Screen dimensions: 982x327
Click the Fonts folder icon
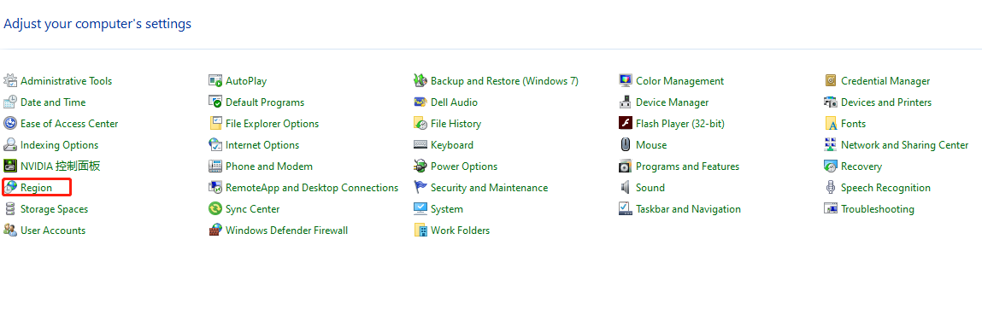[831, 123]
